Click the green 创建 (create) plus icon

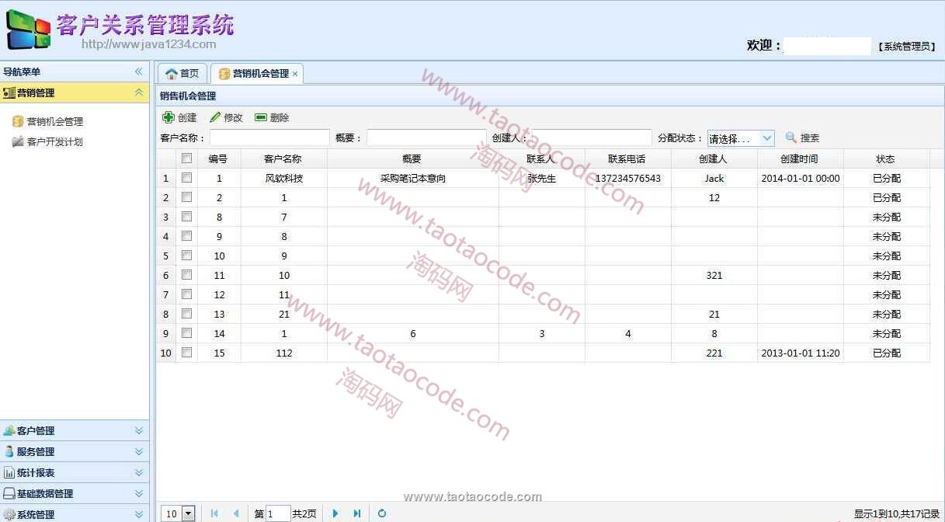click(x=168, y=118)
